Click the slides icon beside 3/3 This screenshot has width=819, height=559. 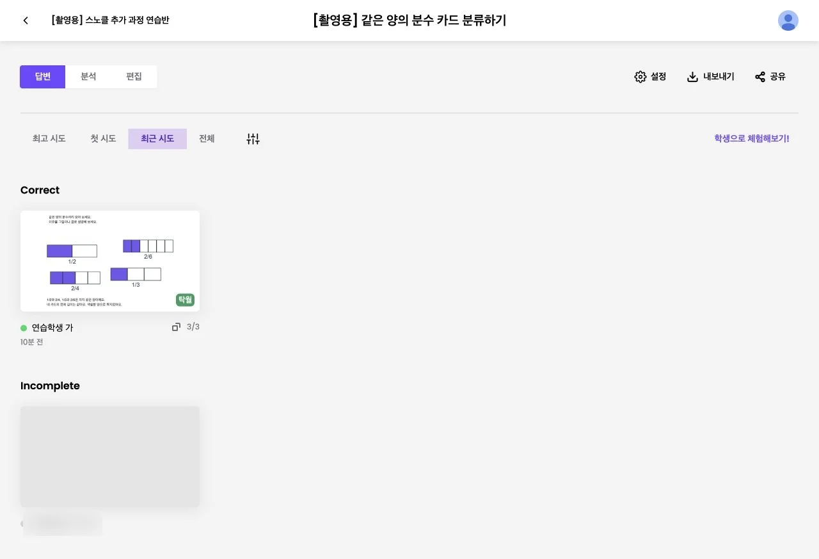coord(176,327)
